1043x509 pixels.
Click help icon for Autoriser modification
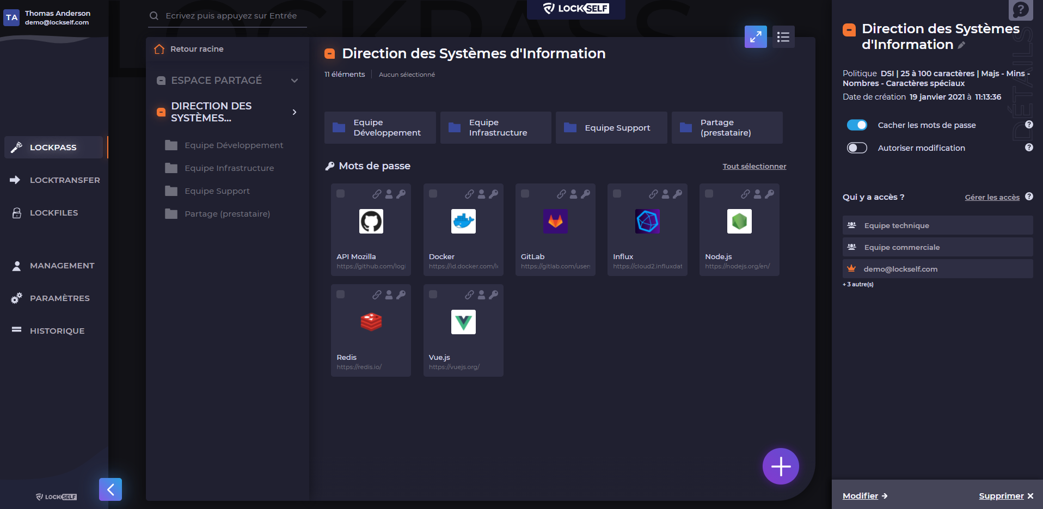(1029, 148)
